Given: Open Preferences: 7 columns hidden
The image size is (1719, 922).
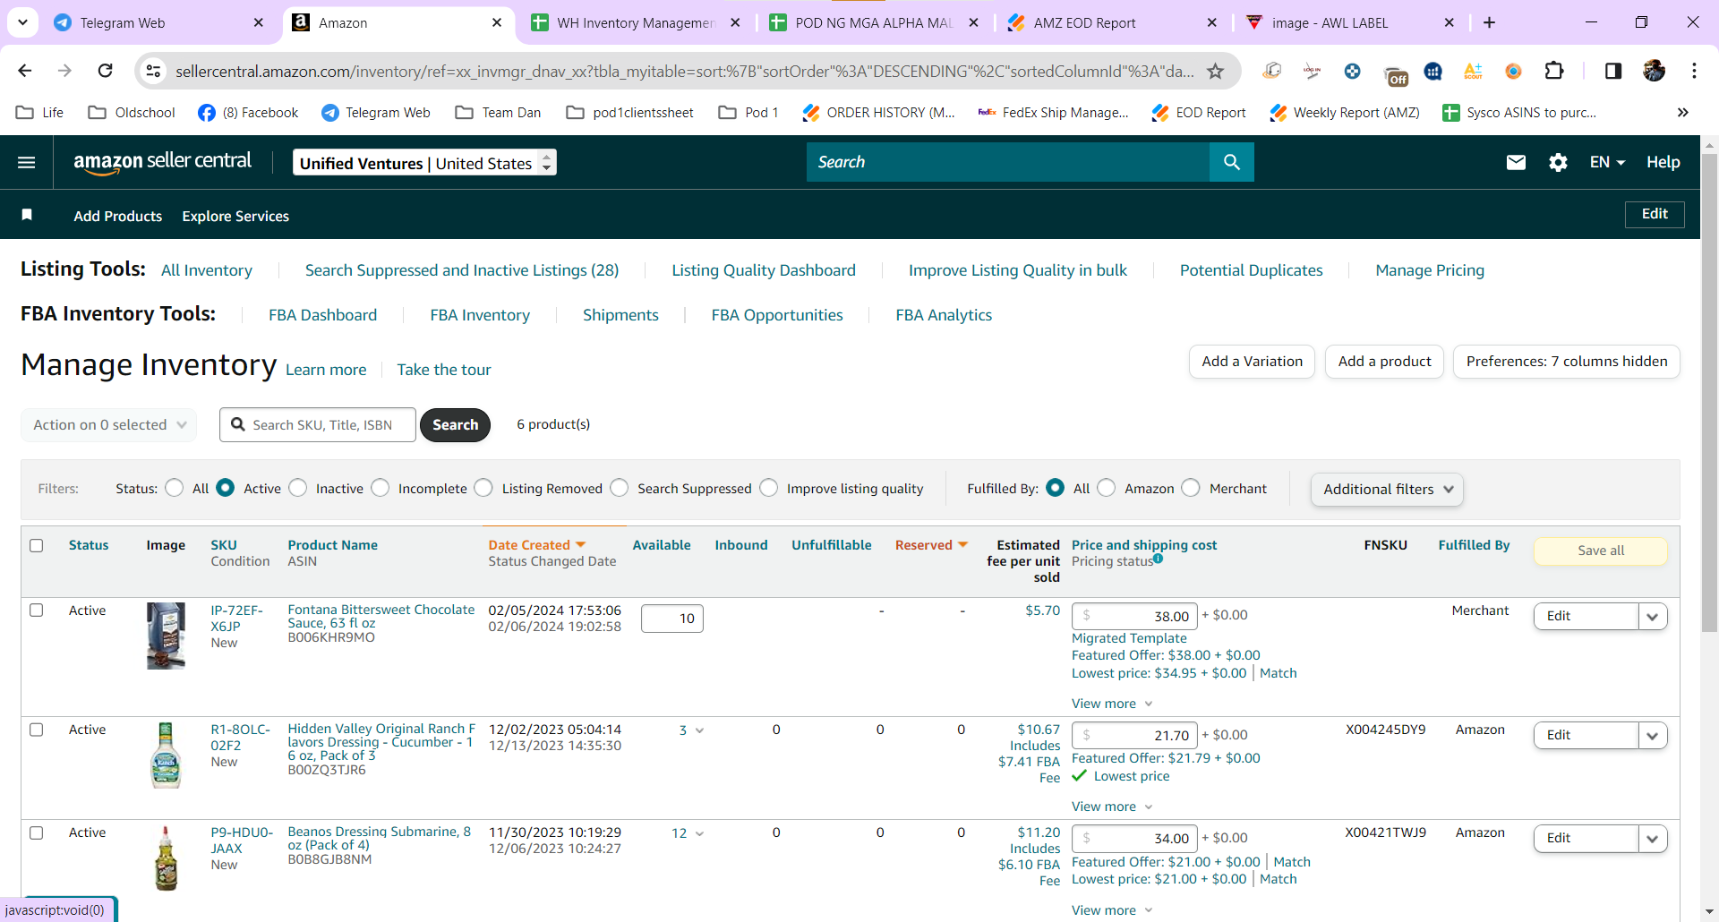Looking at the screenshot, I should 1567,362.
